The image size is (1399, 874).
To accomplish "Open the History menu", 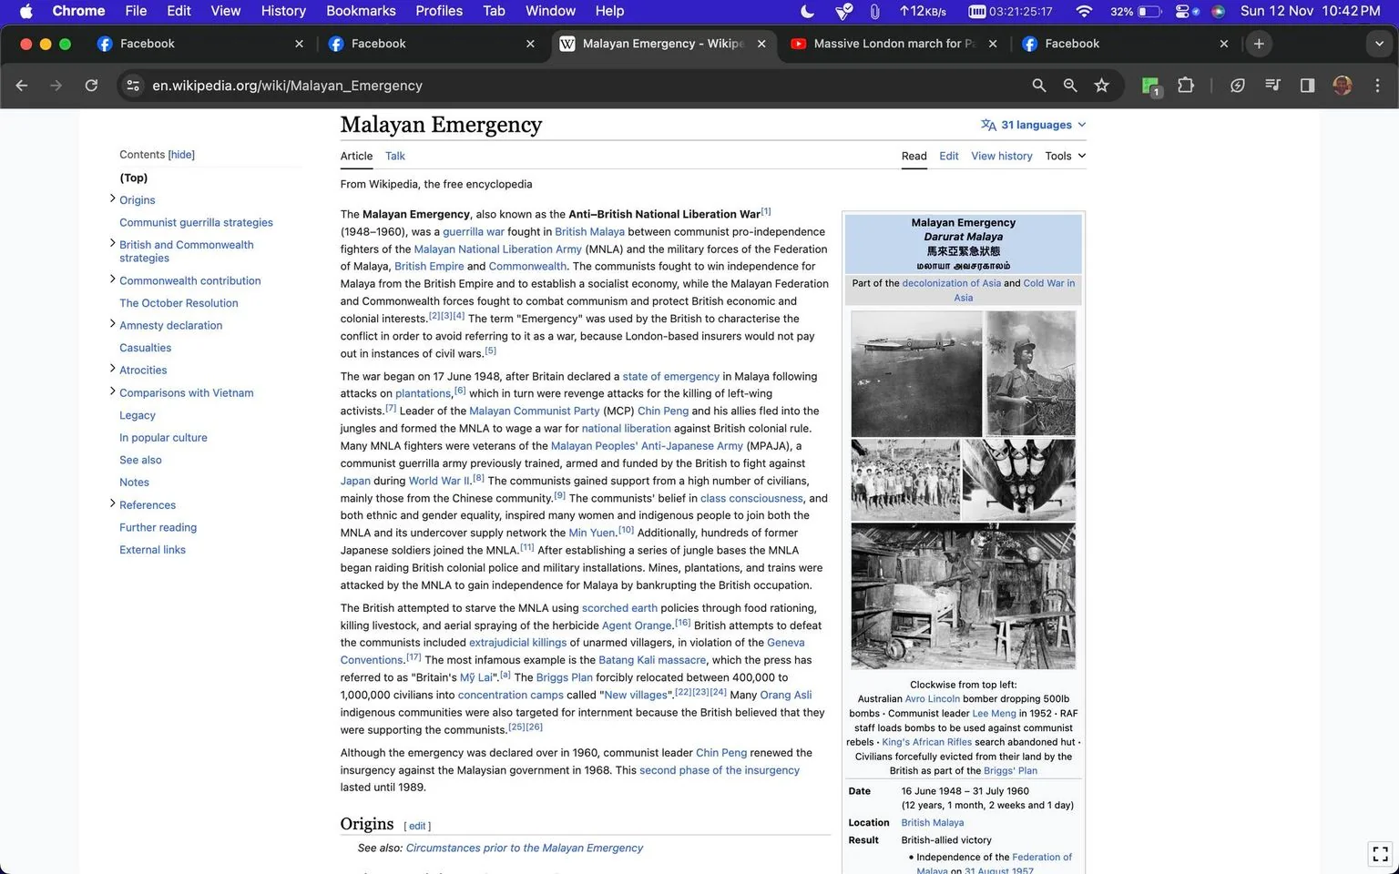I will point(283,11).
